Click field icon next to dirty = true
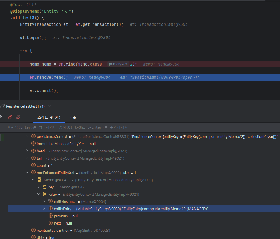Viewport: 280px width, 239px height. [x=33, y=237]
